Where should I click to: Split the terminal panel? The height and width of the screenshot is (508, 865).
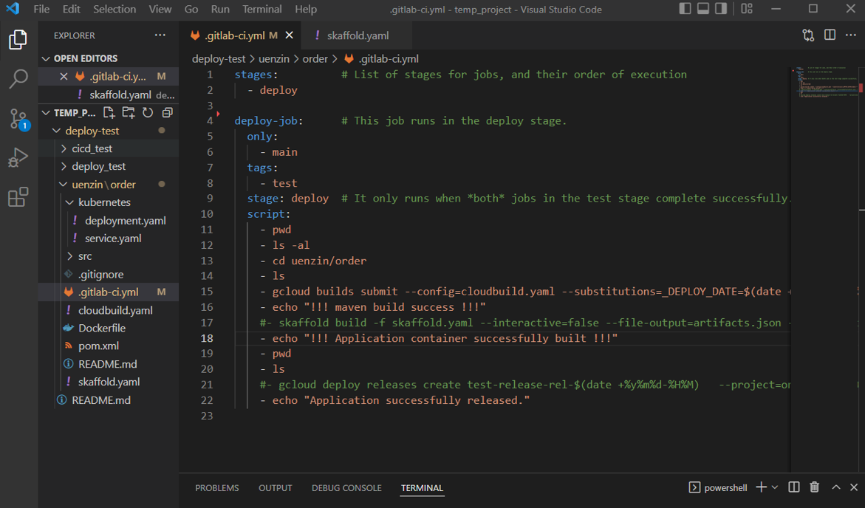click(x=794, y=487)
